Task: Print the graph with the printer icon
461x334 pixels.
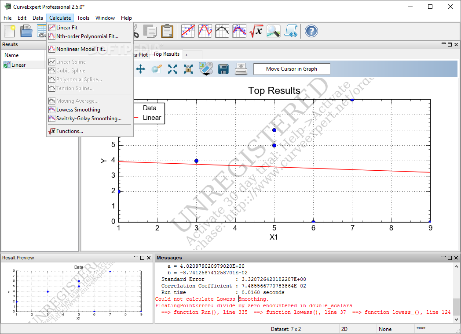Action: [241, 69]
